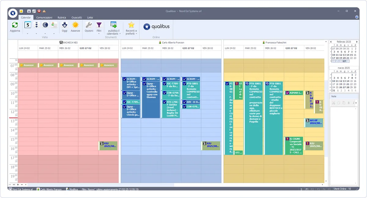Click the Copy icon in Note toolbar

tap(339, 103)
